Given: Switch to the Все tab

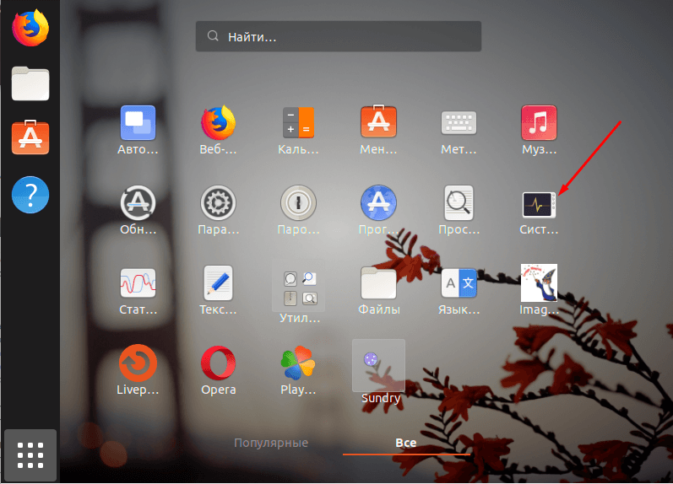Looking at the screenshot, I should [x=406, y=443].
